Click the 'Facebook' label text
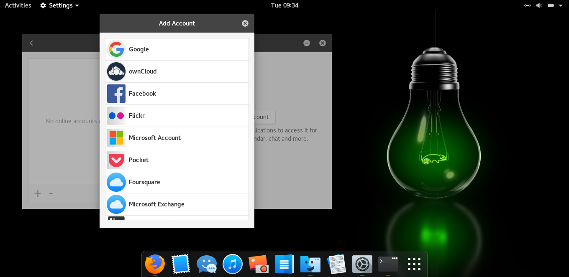The height and width of the screenshot is (277, 569). (x=142, y=94)
